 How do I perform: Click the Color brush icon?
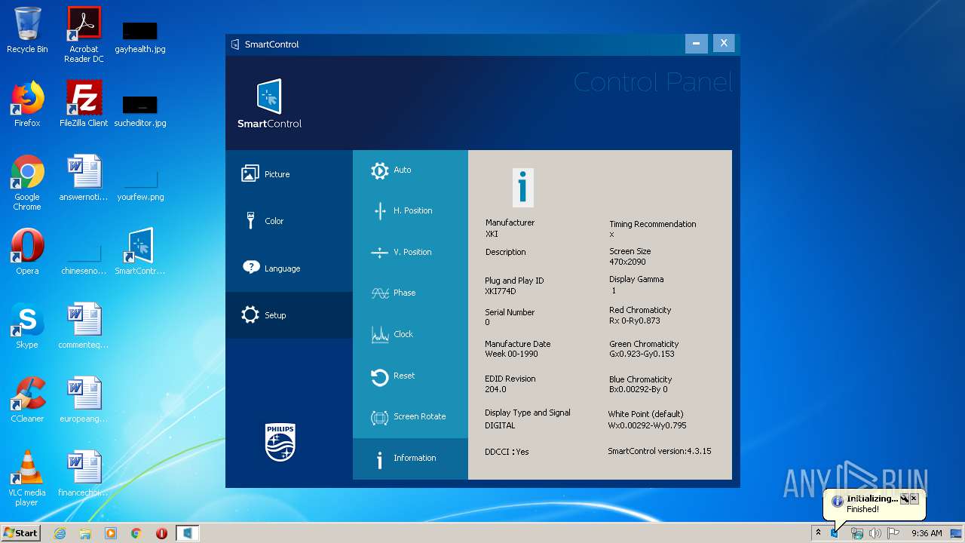(250, 221)
